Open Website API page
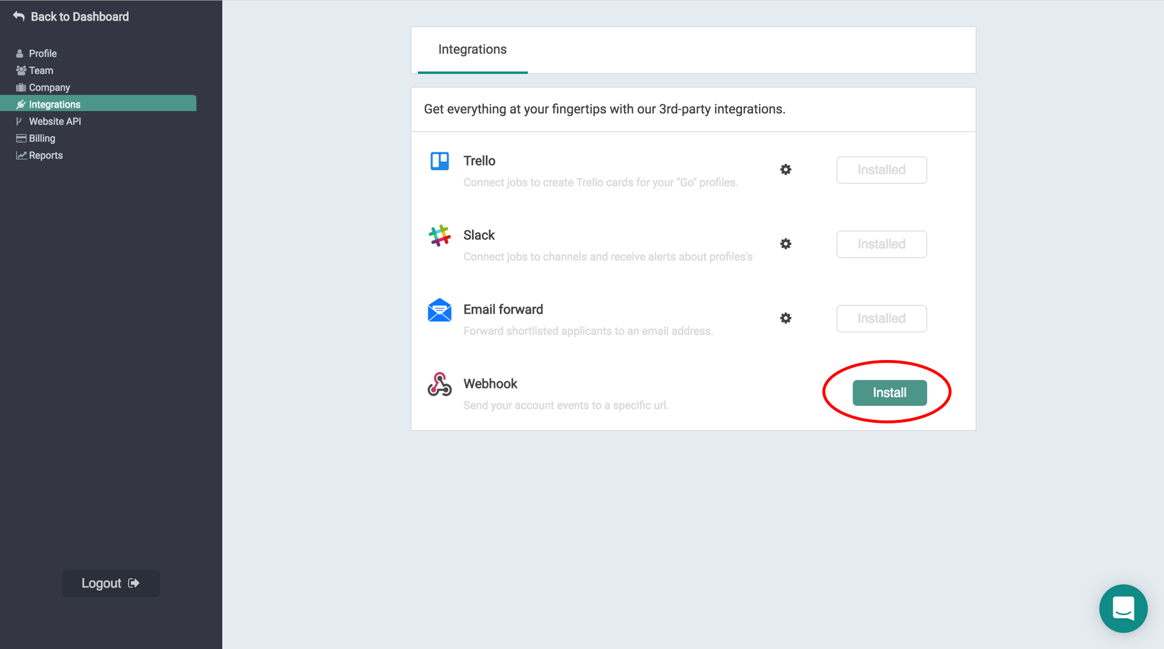The height and width of the screenshot is (649, 1164). 55,122
